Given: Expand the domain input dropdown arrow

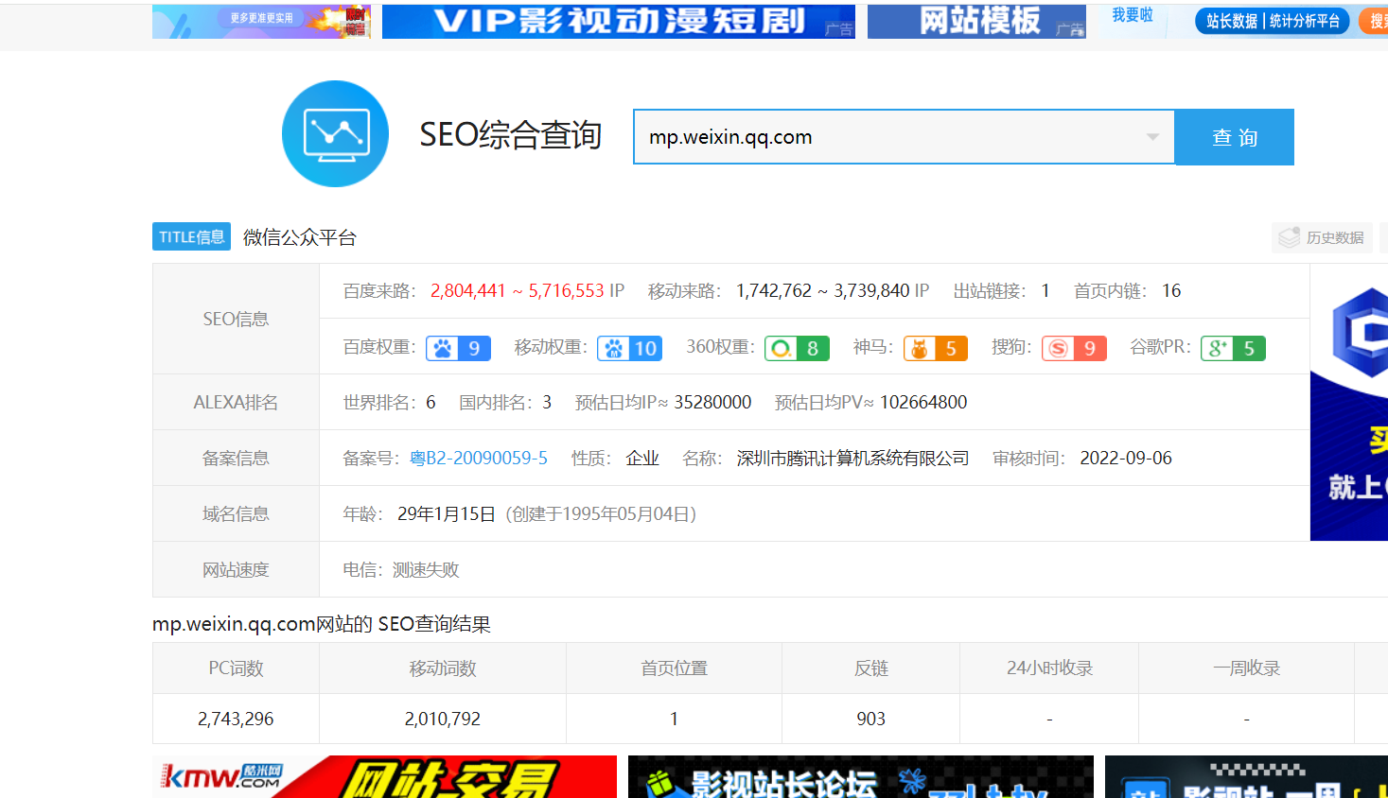Looking at the screenshot, I should click(1152, 137).
